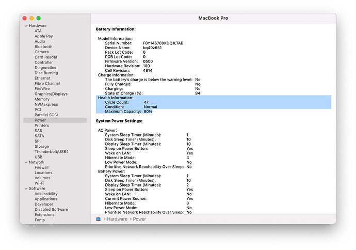Viewport: 356px width, 250px height.
Task: Collapse the Software section in sidebar
Action: click(26, 189)
